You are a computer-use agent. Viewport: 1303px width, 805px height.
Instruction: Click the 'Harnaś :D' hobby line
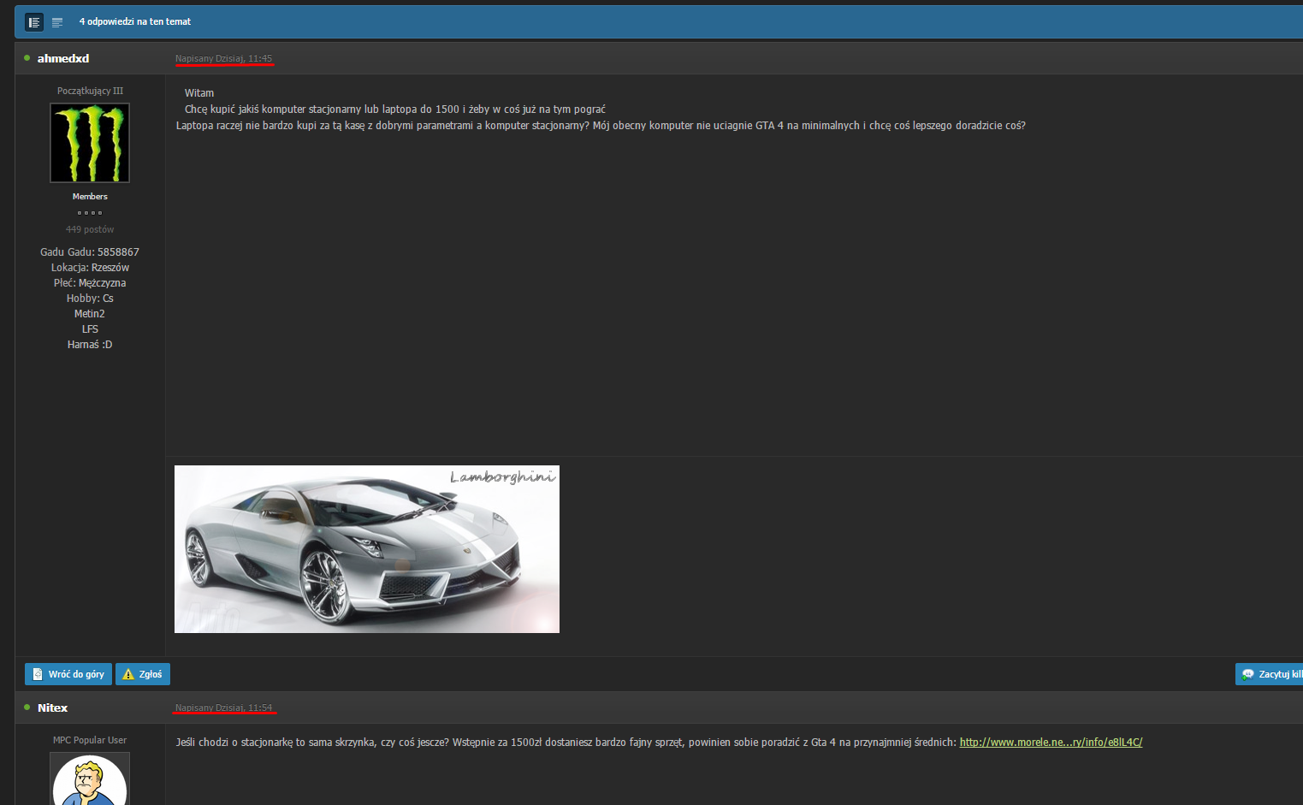tap(90, 345)
